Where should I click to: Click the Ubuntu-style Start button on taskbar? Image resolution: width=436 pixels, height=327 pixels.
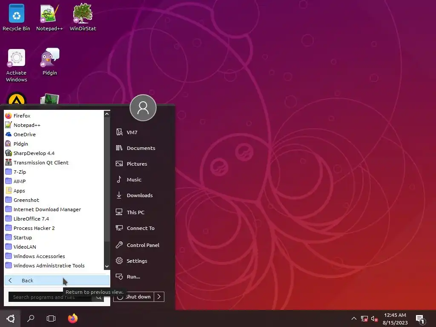click(x=10, y=318)
